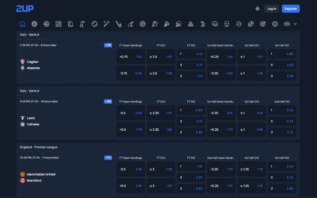Select the MMA fist icon
317x198 pixels.
215,24
